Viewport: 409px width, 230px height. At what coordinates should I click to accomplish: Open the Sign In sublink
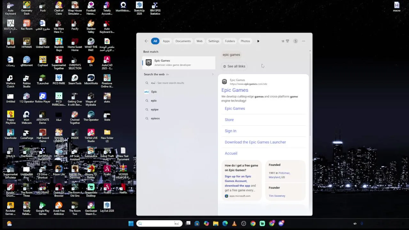point(230,131)
